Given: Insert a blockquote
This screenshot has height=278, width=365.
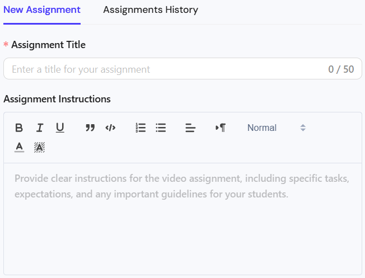Looking at the screenshot, I should pos(90,128).
